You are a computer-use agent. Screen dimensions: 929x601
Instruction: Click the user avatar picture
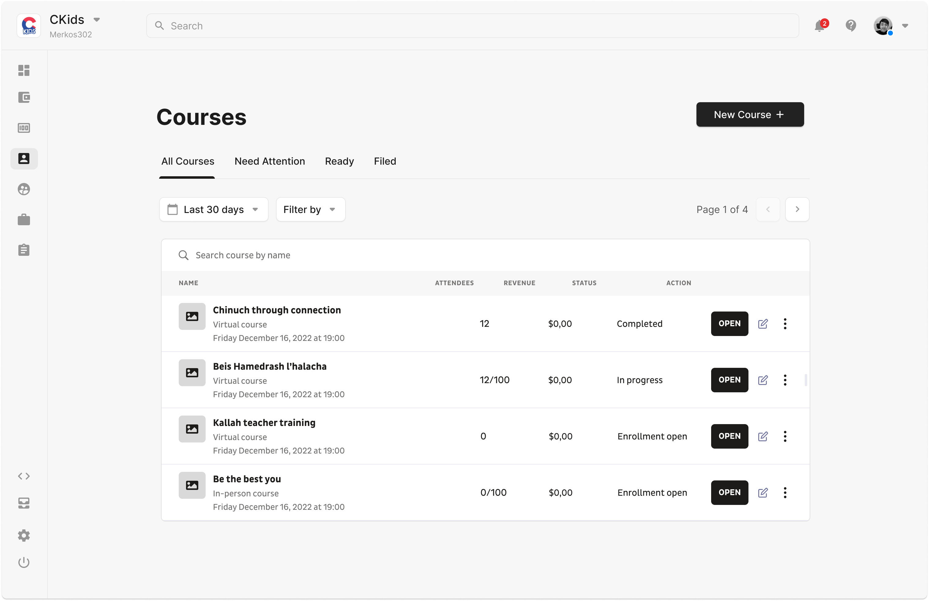pyautogui.click(x=882, y=26)
